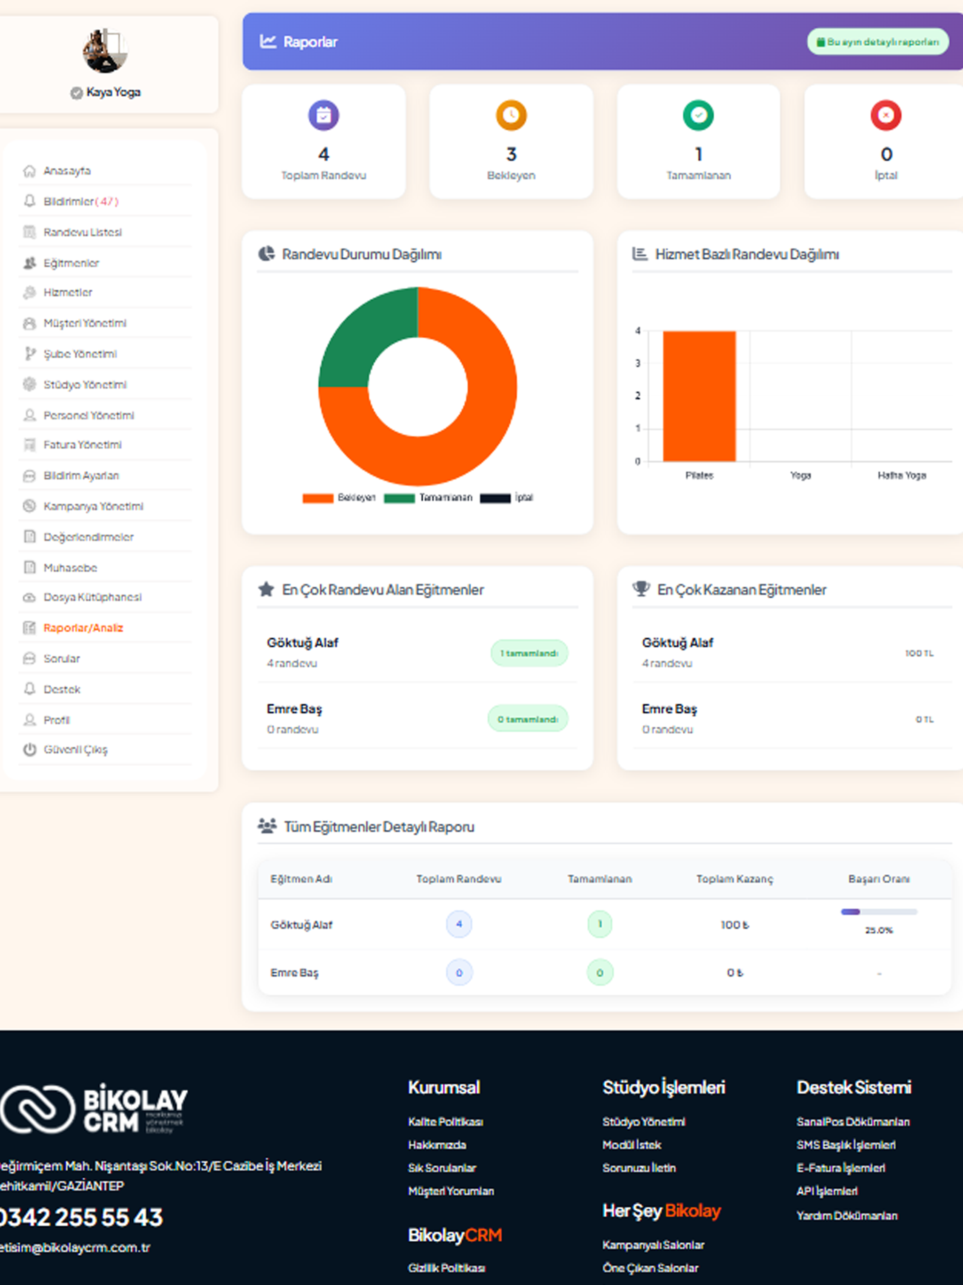The image size is (963, 1285).
Task: Click the Kaya Yoga profile avatar
Action: pyautogui.click(x=105, y=50)
